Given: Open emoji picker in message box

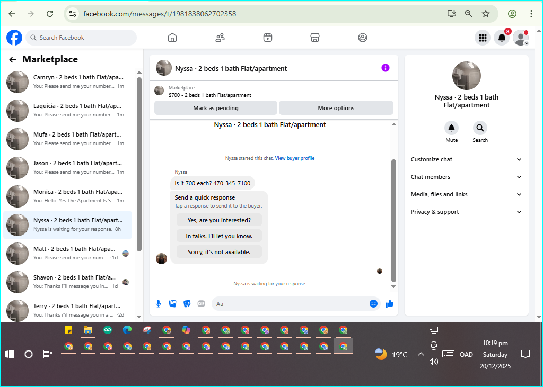Looking at the screenshot, I should [x=373, y=304].
